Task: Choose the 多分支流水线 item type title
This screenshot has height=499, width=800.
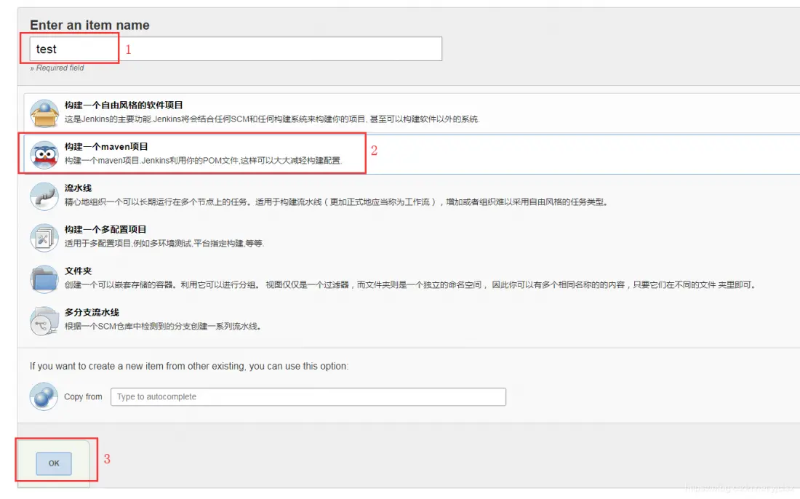Action: pyautogui.click(x=92, y=312)
